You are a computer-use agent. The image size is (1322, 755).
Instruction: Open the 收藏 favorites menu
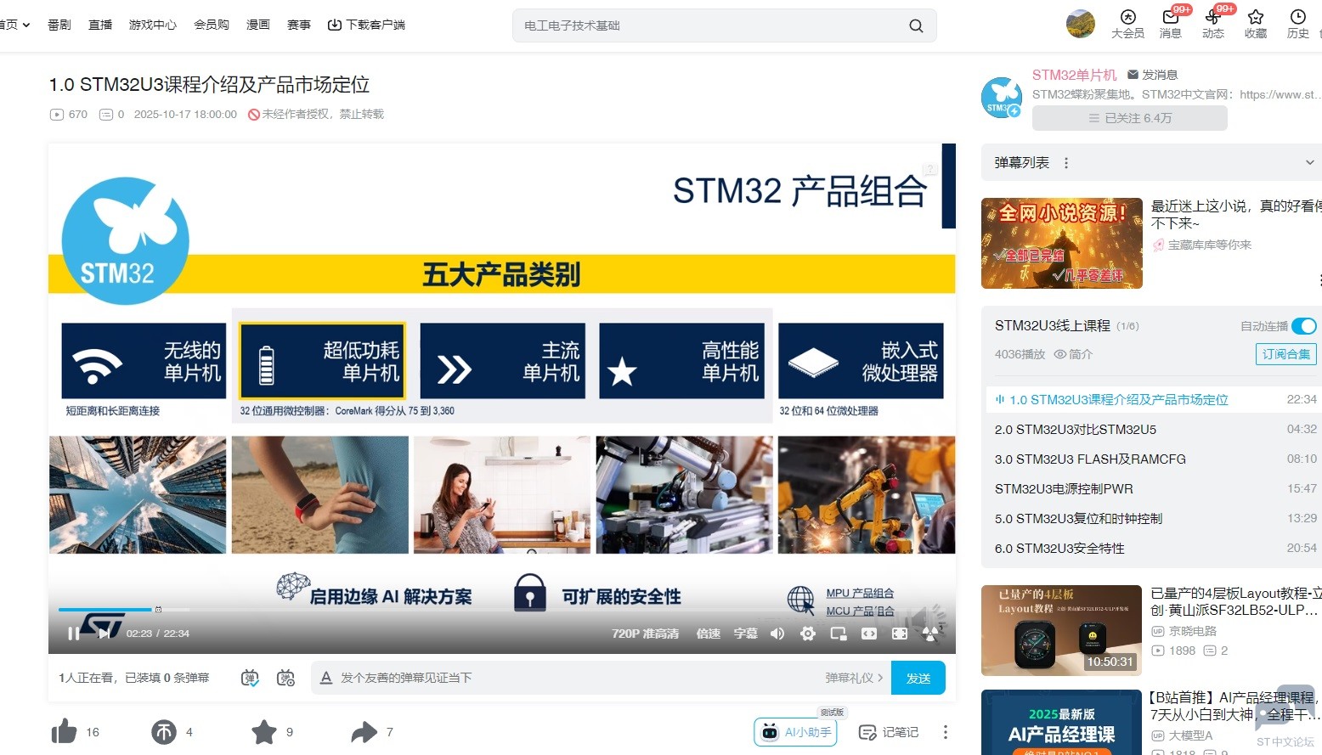click(x=1256, y=24)
